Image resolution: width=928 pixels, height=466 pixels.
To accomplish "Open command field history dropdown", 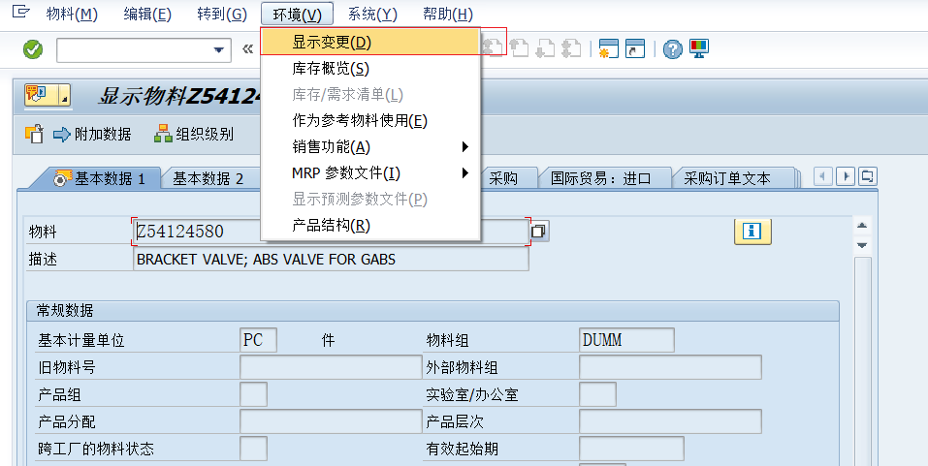I will coord(219,49).
